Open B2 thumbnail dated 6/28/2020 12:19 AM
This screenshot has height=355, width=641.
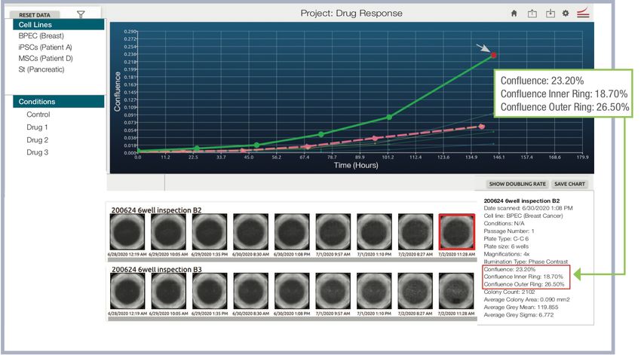click(x=127, y=231)
